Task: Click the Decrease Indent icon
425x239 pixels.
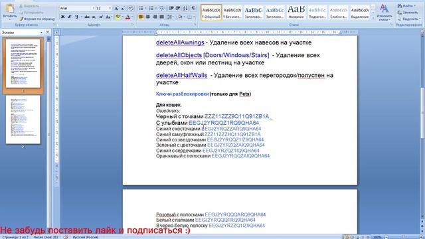Action: click(171, 9)
